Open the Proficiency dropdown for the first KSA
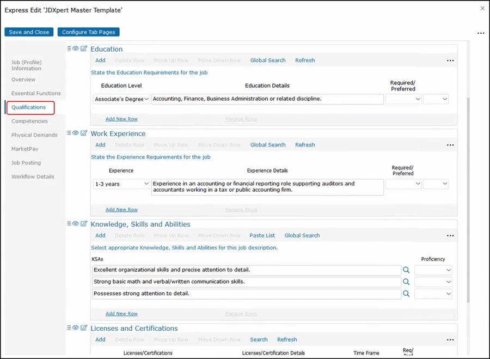The height and width of the screenshot is (359, 490). coord(433,270)
